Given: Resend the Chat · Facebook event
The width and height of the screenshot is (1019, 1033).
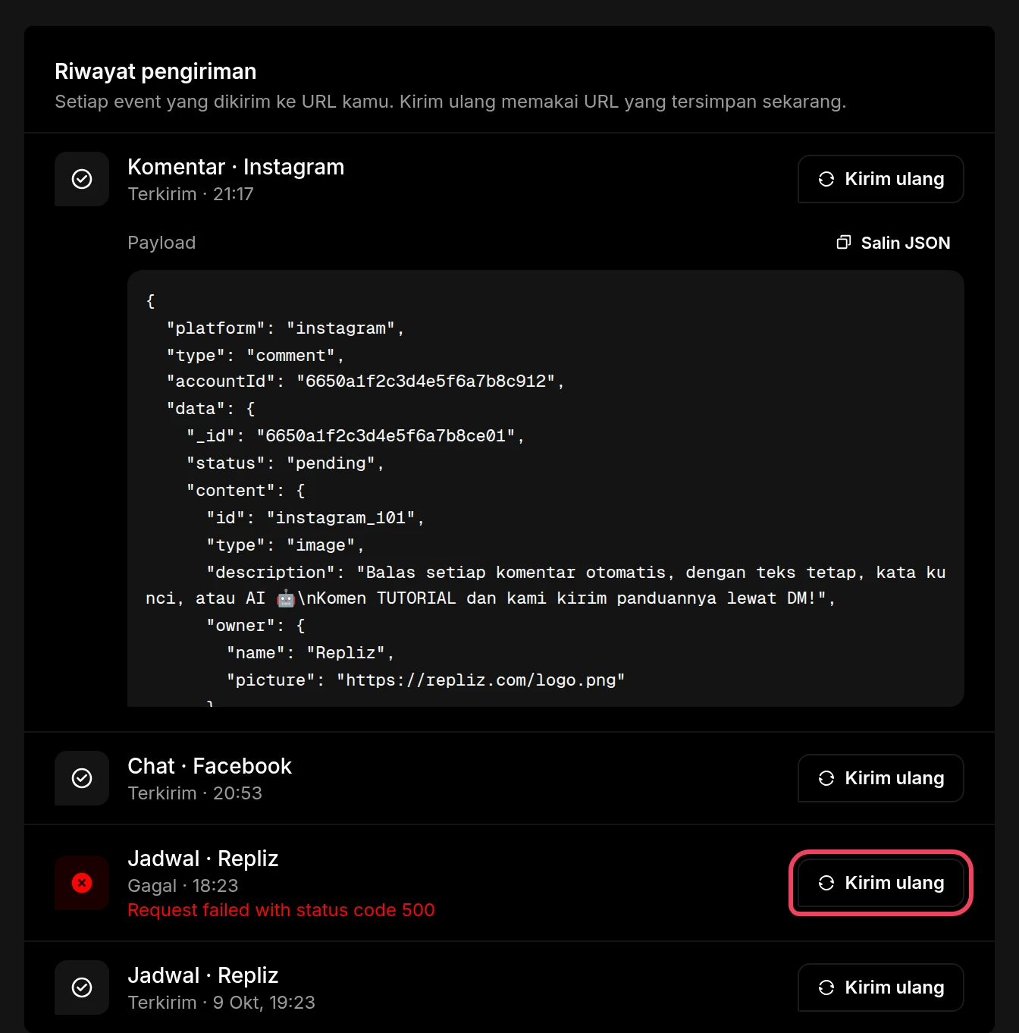Looking at the screenshot, I should pyautogui.click(x=881, y=778).
